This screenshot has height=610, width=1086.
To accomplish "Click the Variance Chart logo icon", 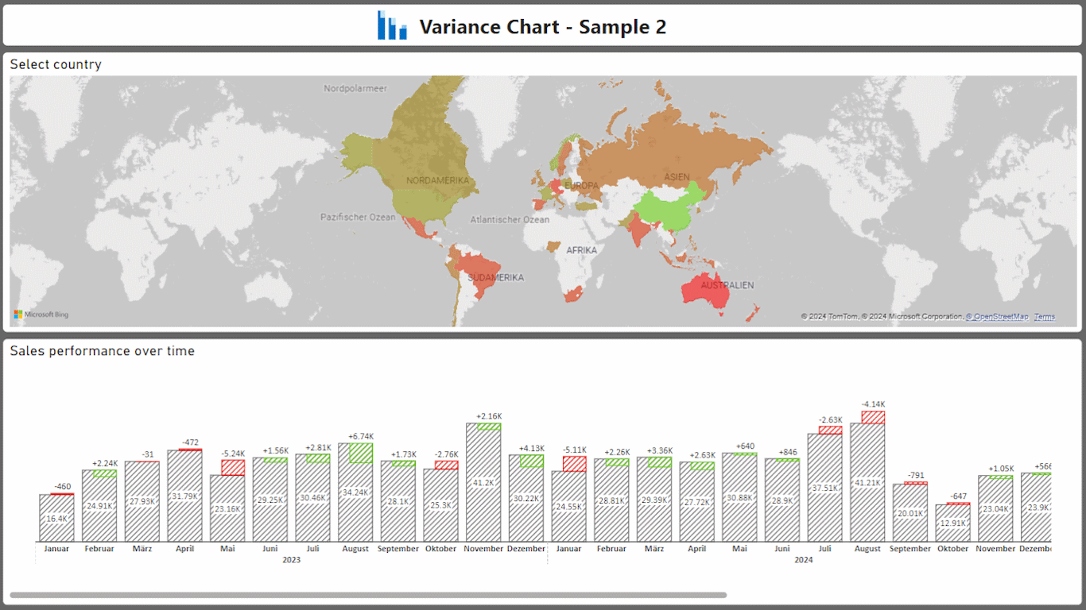I will [x=392, y=26].
